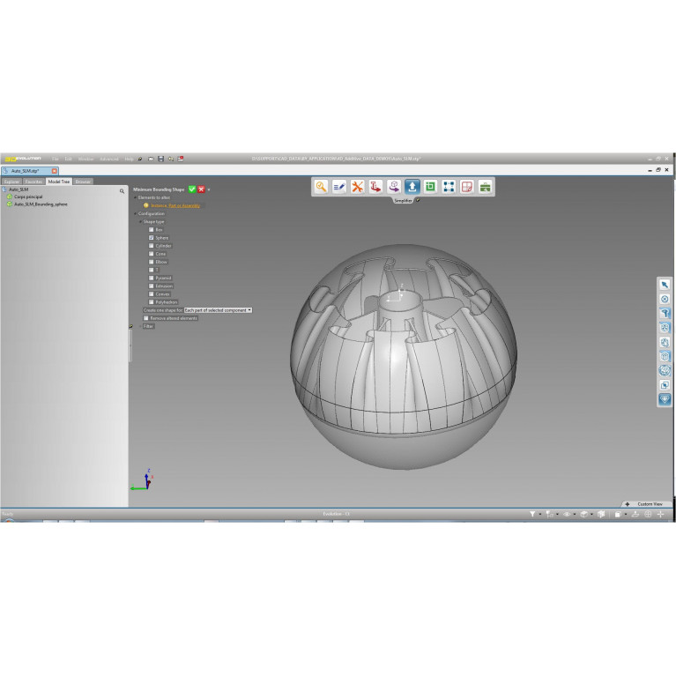Enable the Box shape checkbox
The height and width of the screenshot is (676, 676).
152,230
